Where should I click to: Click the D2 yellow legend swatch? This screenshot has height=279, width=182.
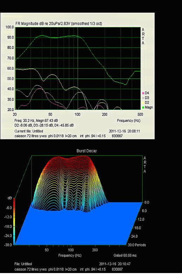[143, 103]
